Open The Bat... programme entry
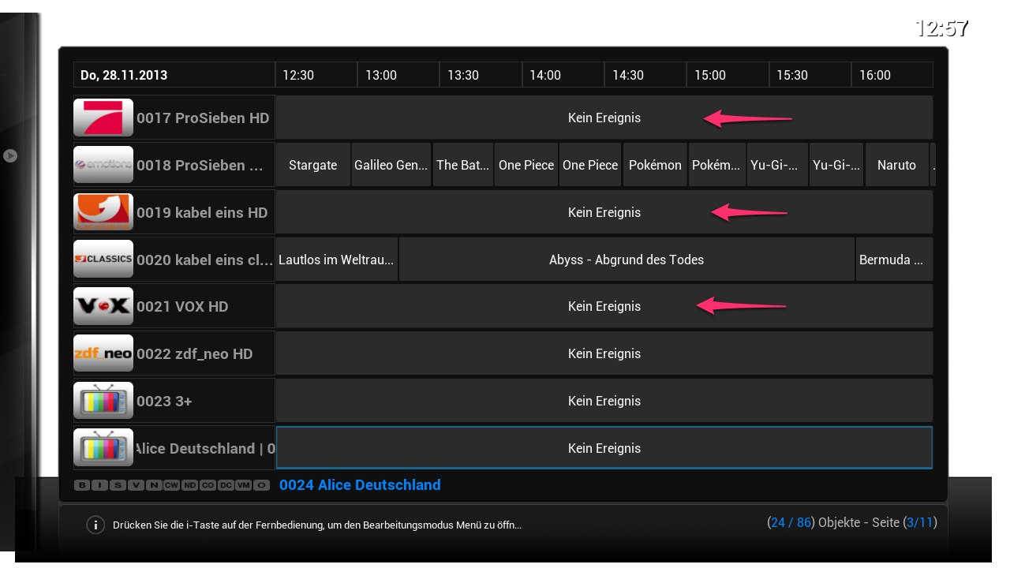This screenshot has height=568, width=1010. click(463, 165)
